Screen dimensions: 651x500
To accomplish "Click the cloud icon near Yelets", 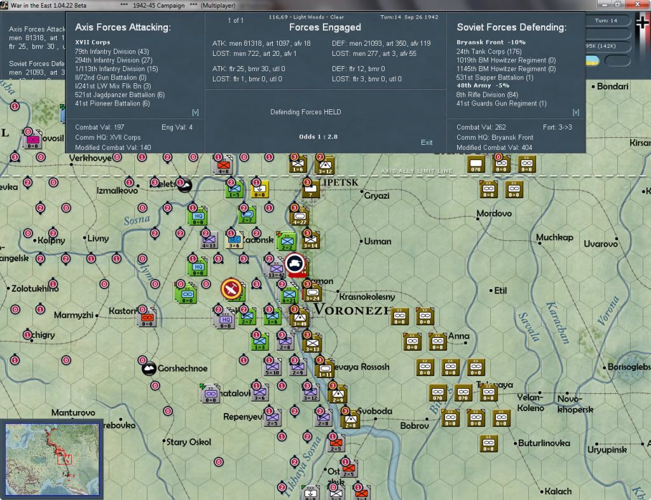I will point(184,185).
